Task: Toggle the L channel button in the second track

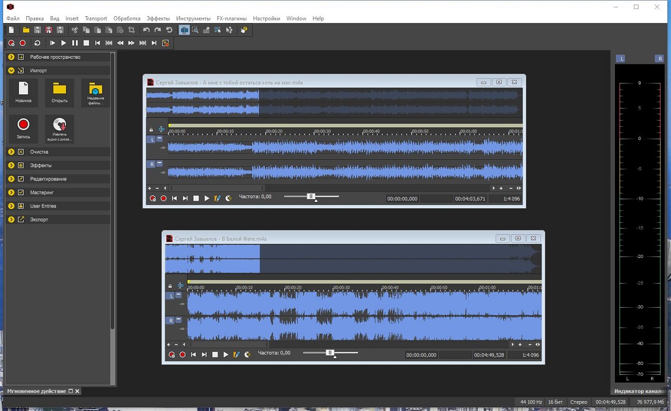Action: pos(171,296)
